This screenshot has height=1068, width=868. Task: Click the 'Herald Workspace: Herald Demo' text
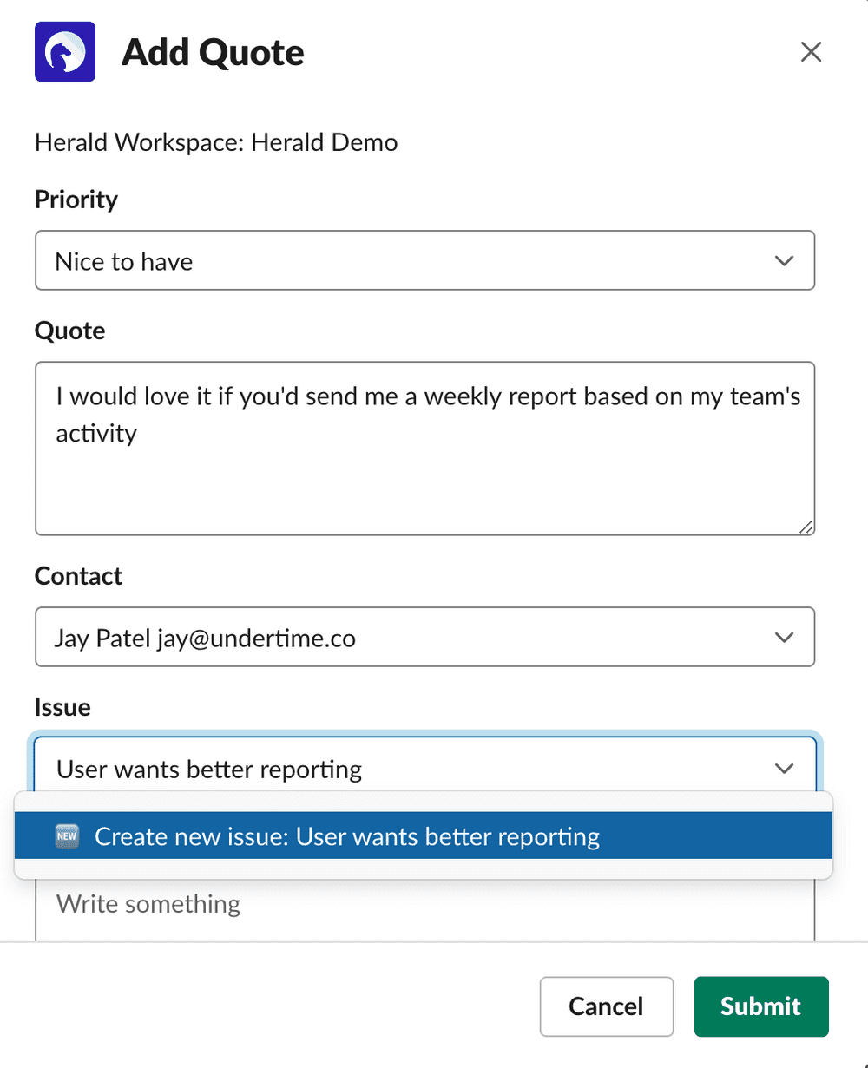tap(216, 142)
